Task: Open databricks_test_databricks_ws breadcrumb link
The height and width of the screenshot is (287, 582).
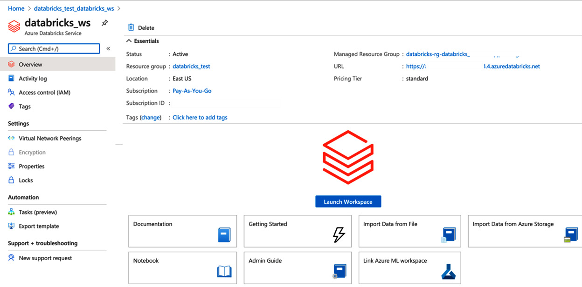Action: [74, 8]
